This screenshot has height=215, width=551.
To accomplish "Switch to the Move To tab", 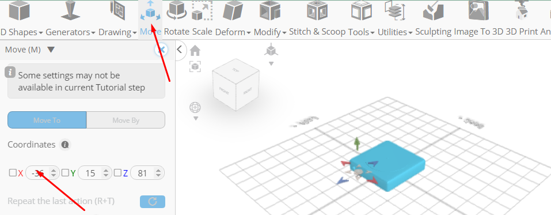I will coord(47,120).
